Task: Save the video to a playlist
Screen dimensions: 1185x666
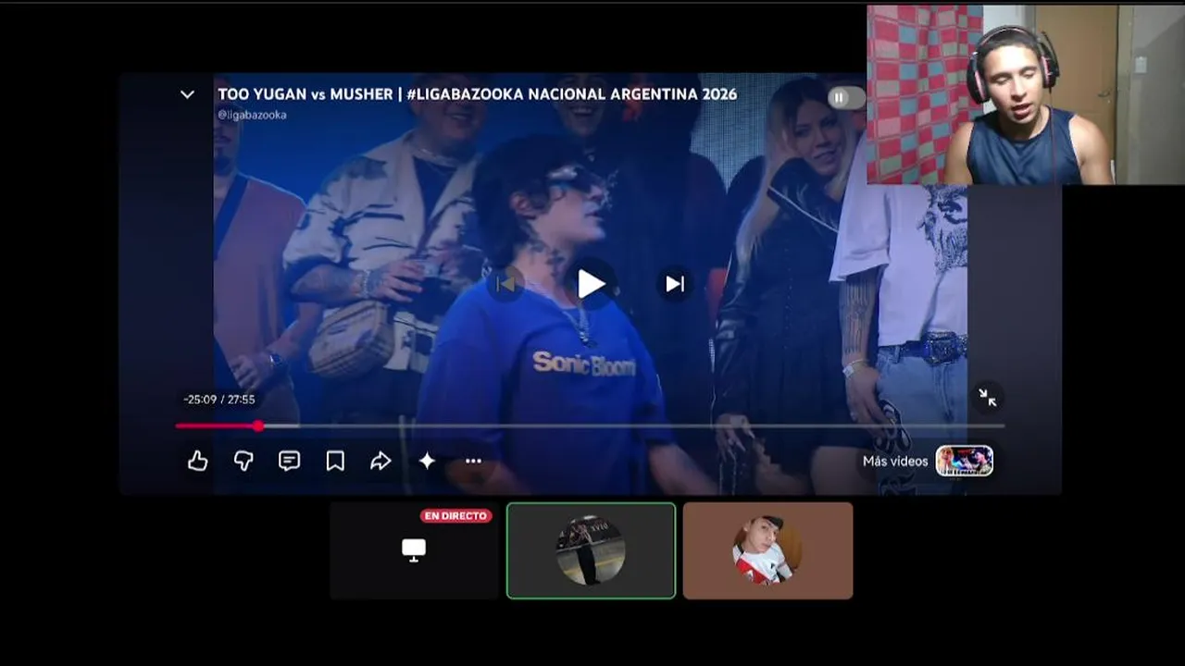Action: tap(335, 461)
